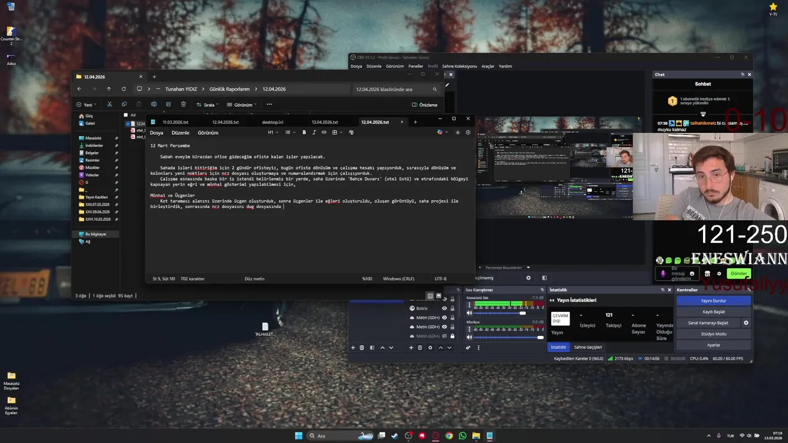Viewport: 788px width, 443px height.
Task: Open the Düzenle menu in Notepad
Action: tap(180, 133)
